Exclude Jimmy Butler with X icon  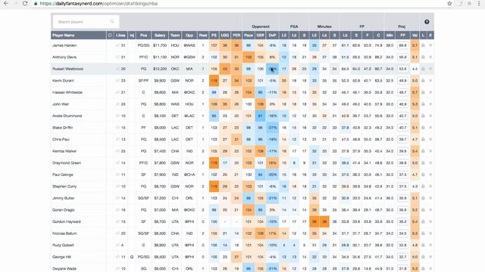coord(430,198)
